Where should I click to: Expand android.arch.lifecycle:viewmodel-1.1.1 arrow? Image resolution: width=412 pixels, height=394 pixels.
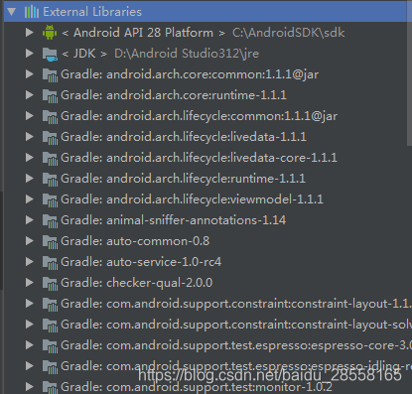tap(30, 199)
